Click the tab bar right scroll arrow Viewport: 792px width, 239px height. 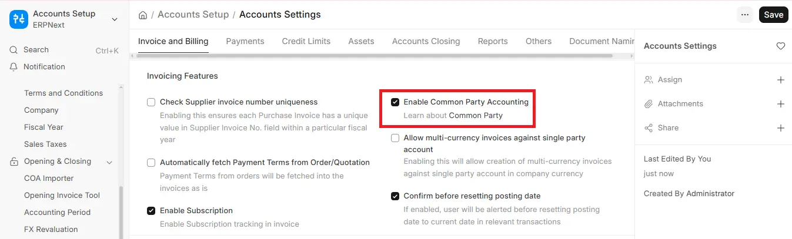(x=631, y=56)
